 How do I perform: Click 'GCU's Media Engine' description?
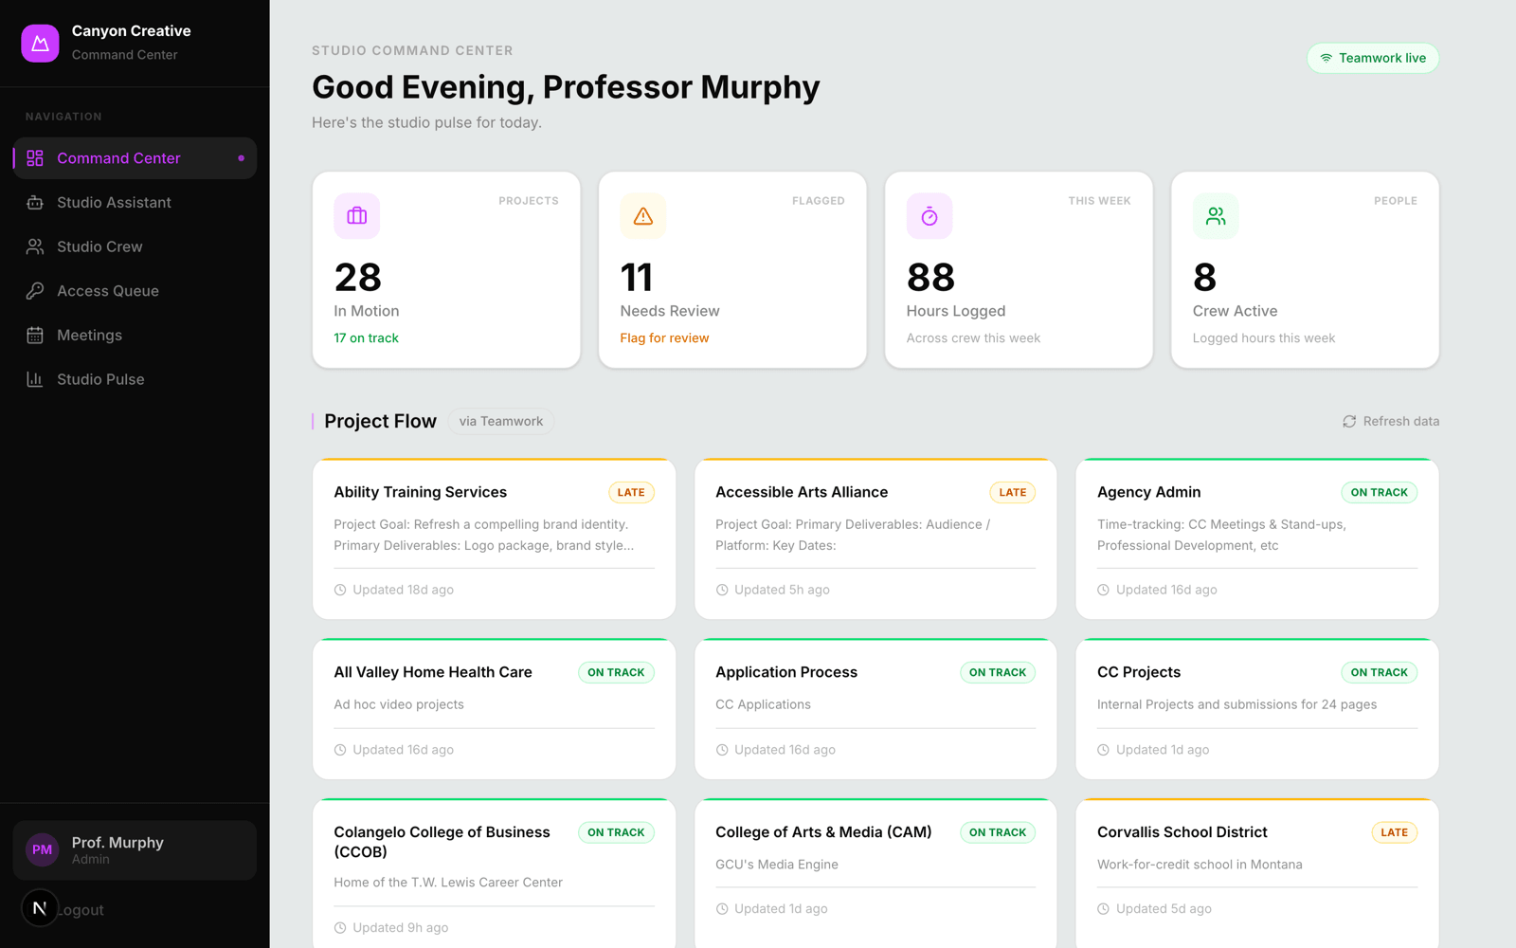pyautogui.click(x=777, y=865)
